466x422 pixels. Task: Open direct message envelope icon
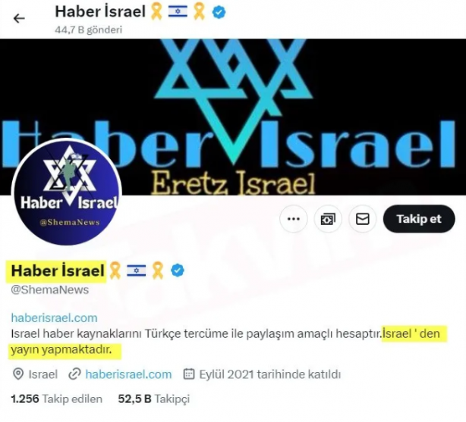point(363,219)
